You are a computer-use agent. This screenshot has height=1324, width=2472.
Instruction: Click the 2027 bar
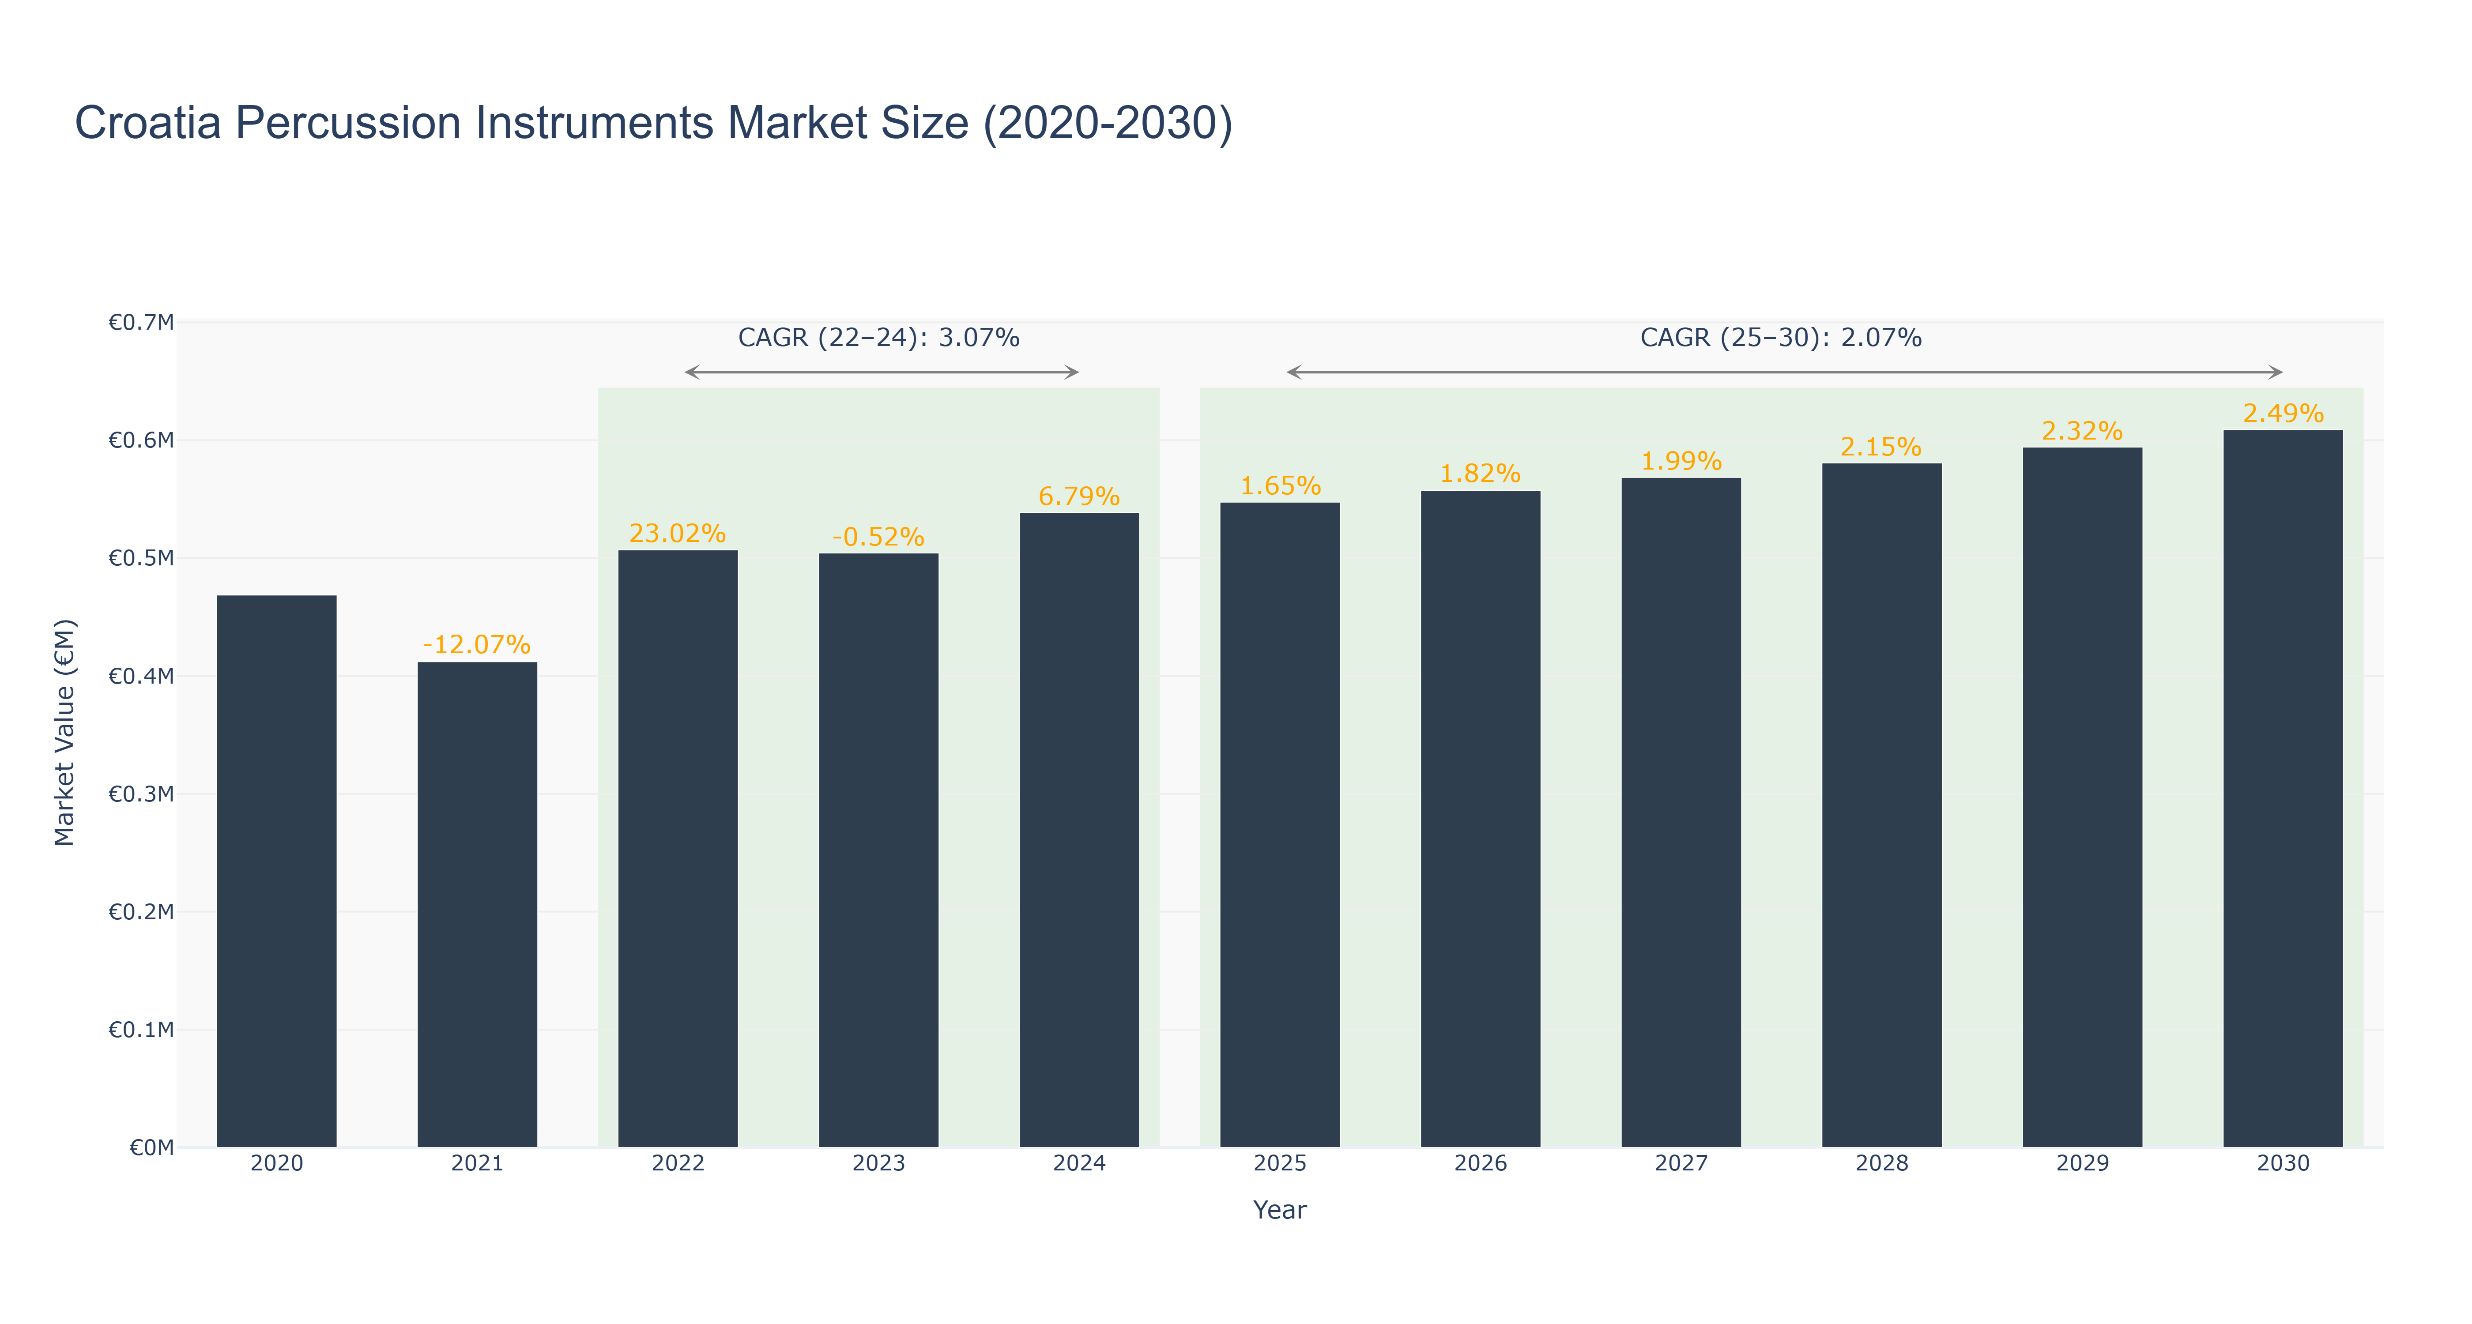coord(1681,812)
